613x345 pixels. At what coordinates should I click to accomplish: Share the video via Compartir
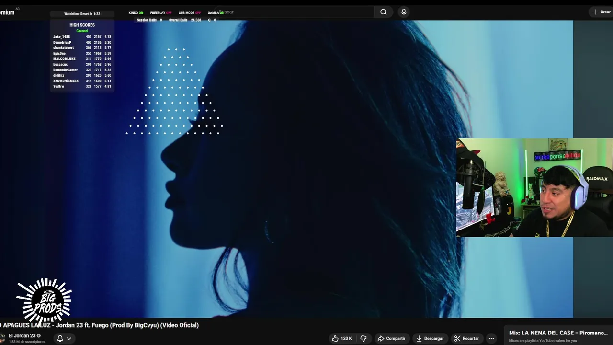[391, 338]
